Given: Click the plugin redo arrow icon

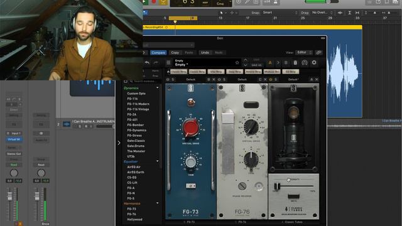Looking at the screenshot, I should 156,63.
